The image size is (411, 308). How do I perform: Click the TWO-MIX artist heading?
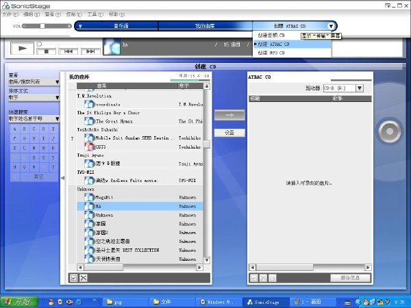tap(86, 172)
